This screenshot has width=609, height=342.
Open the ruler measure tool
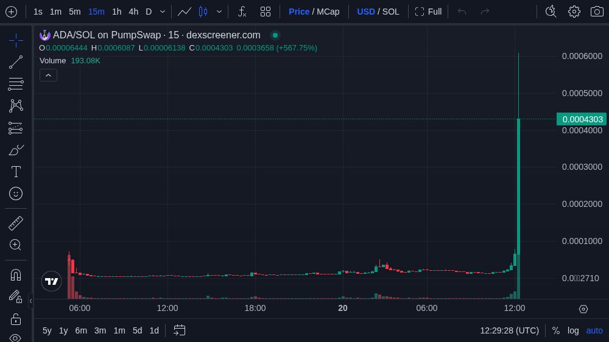tap(16, 223)
